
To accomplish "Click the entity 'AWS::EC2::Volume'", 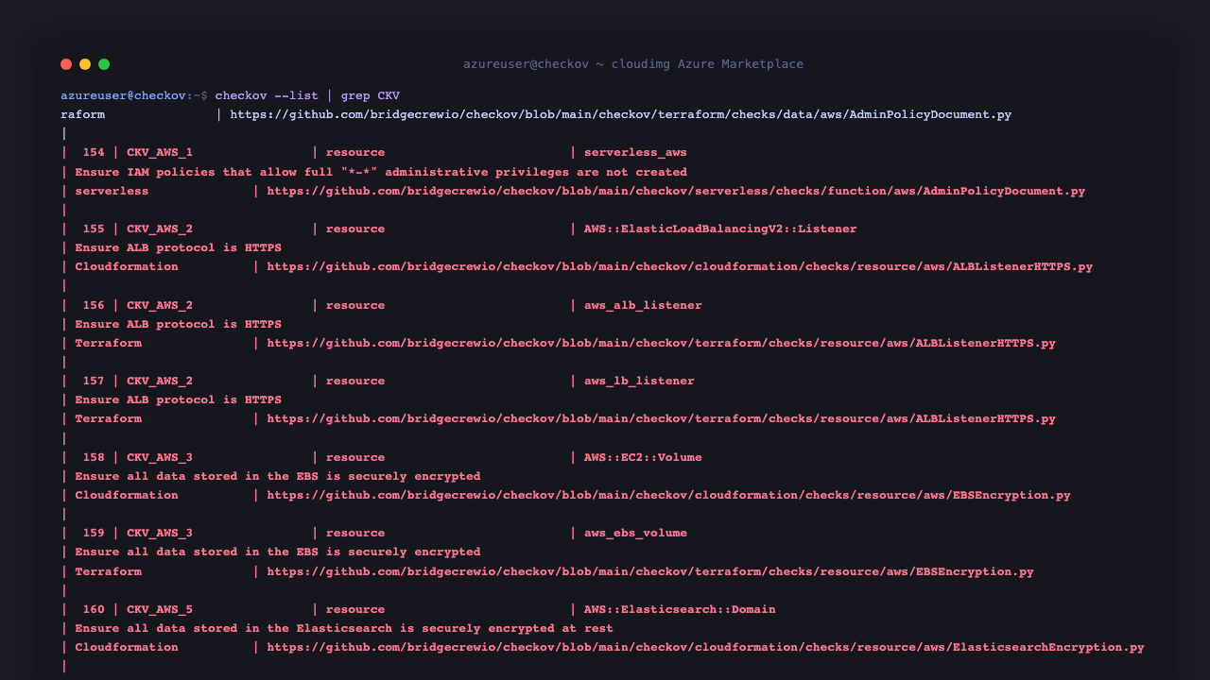I will tap(643, 457).
